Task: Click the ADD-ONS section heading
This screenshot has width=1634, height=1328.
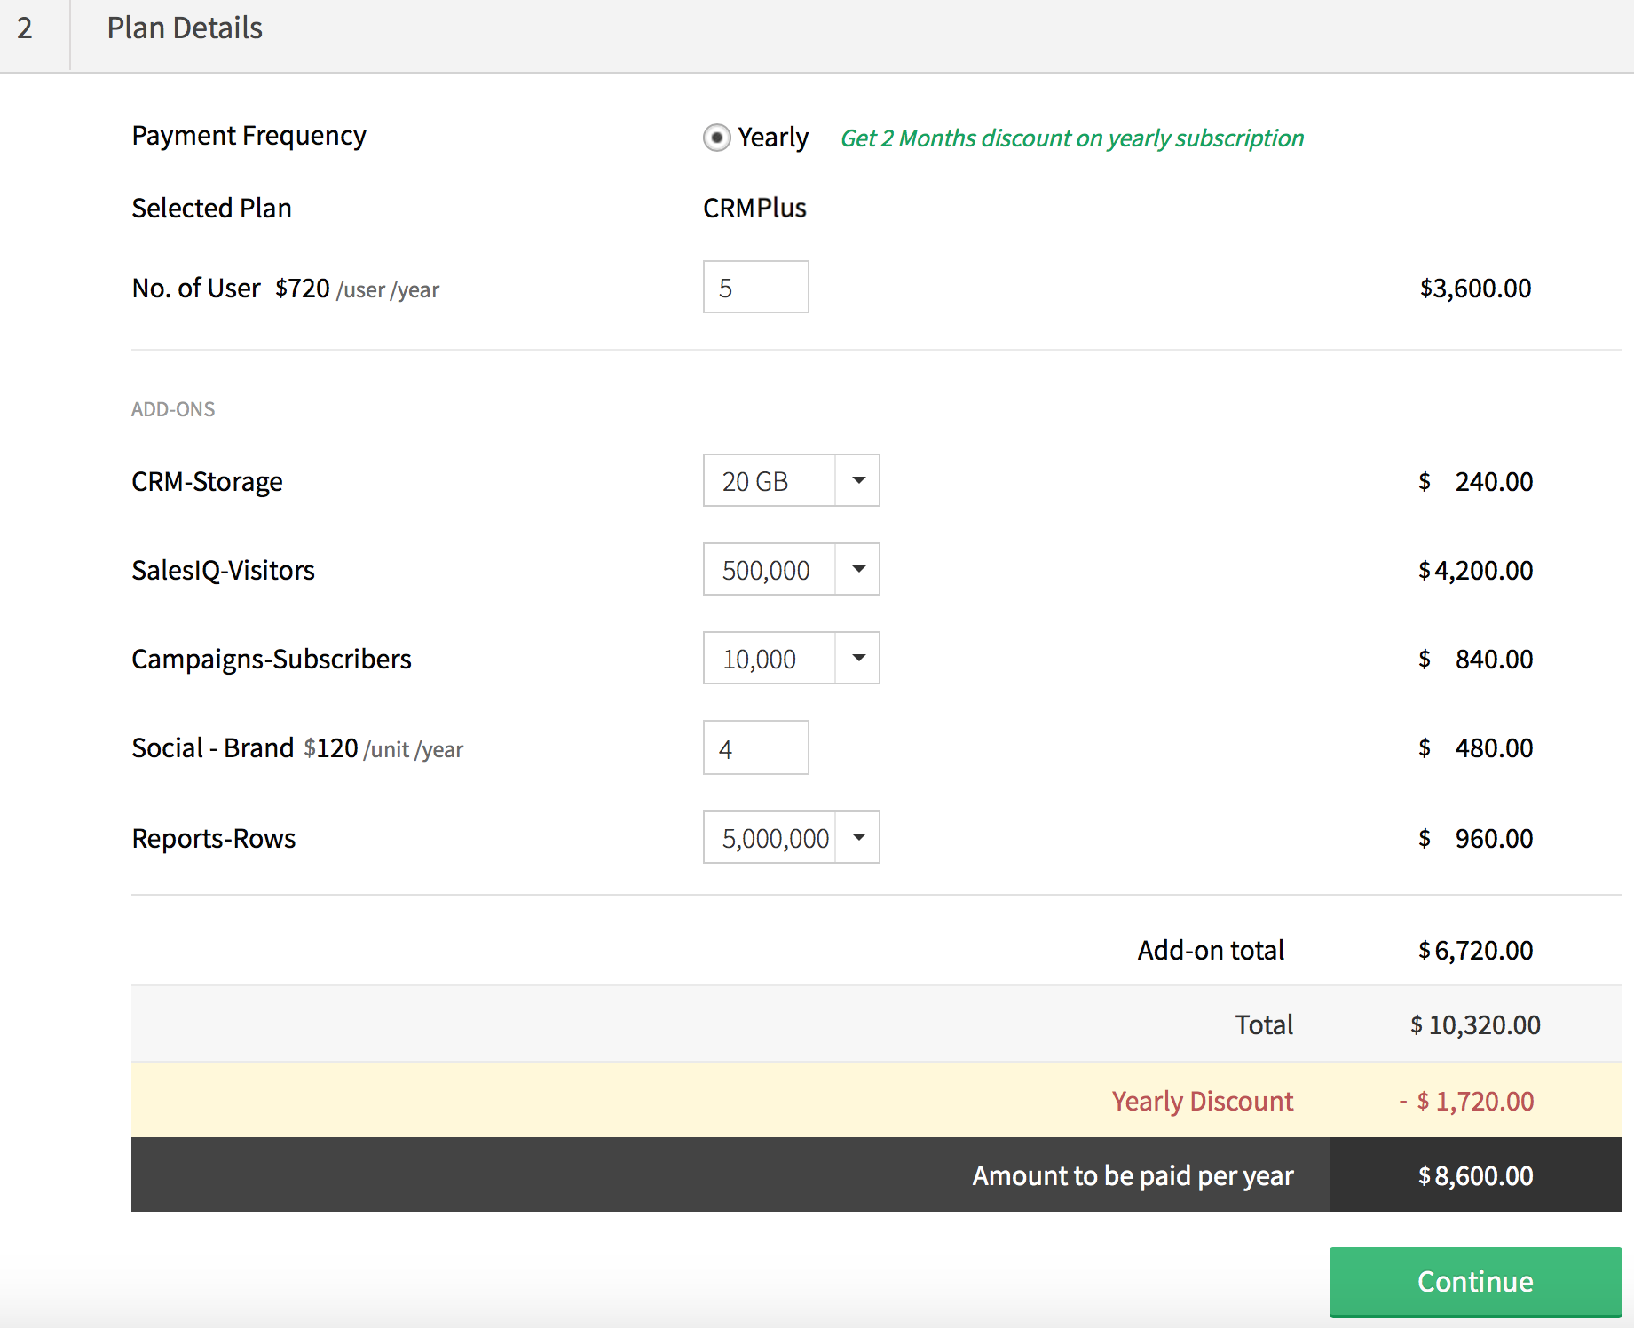Action: click(x=173, y=409)
